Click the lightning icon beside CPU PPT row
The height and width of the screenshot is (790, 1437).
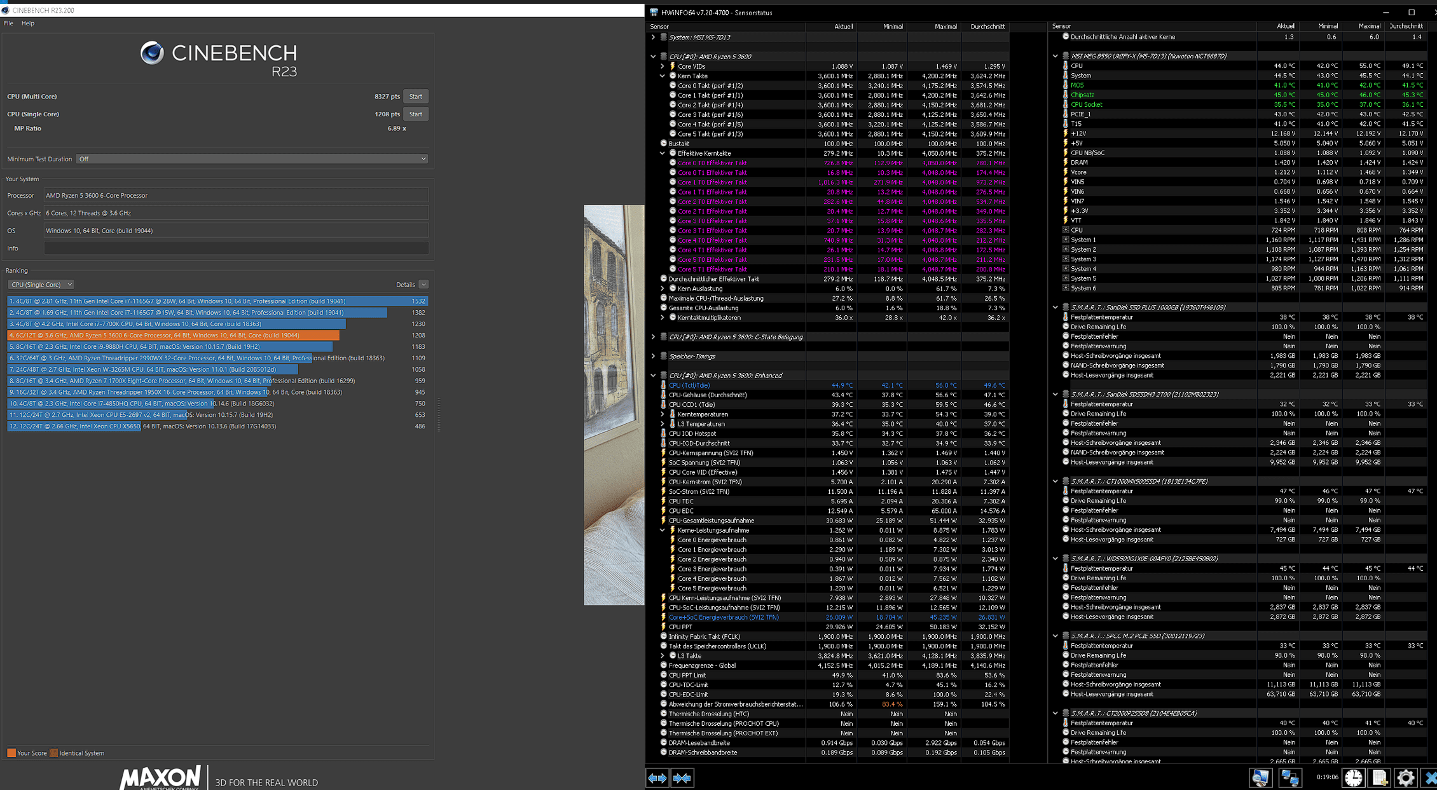pos(663,627)
